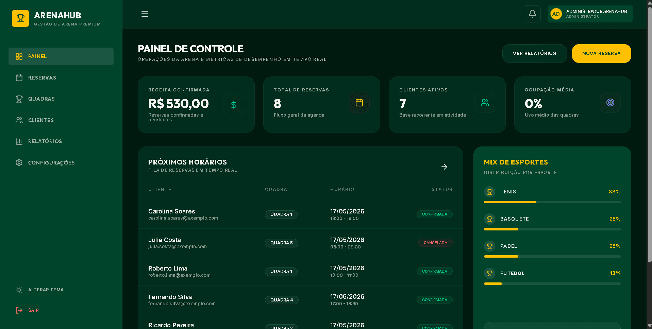Screen dimensions: 652x329
Task: Click the page vertical scrollbar
Action: (649, 134)
